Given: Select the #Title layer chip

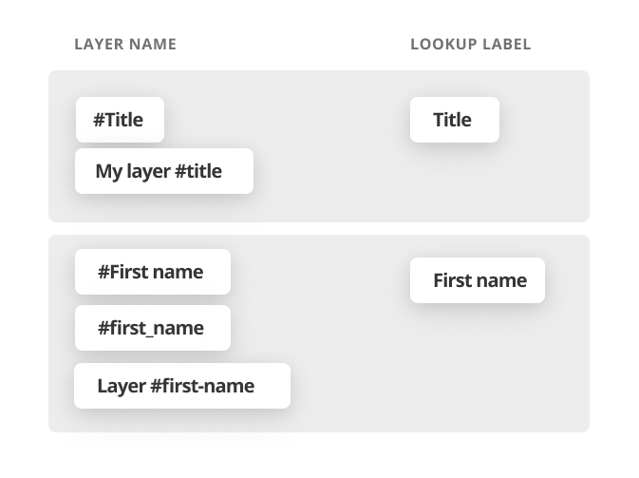Looking at the screenshot, I should click(x=120, y=120).
